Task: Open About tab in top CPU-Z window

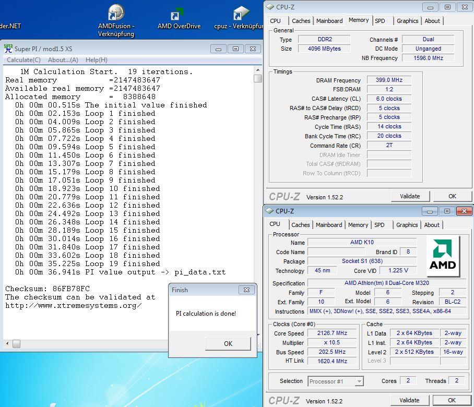Action: point(432,21)
